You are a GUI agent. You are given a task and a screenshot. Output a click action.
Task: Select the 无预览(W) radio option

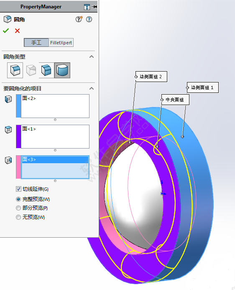[18, 217]
